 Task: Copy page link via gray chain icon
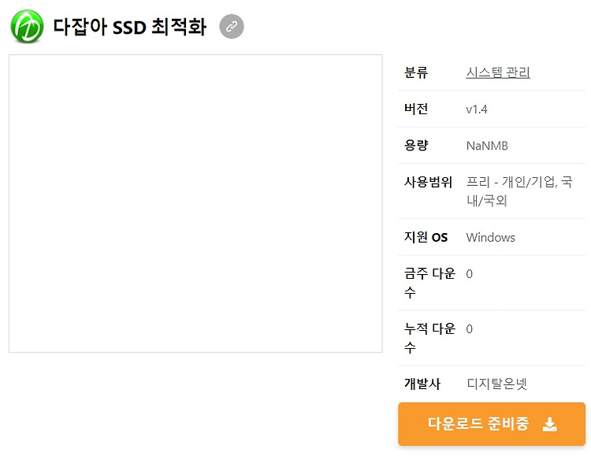click(x=232, y=26)
